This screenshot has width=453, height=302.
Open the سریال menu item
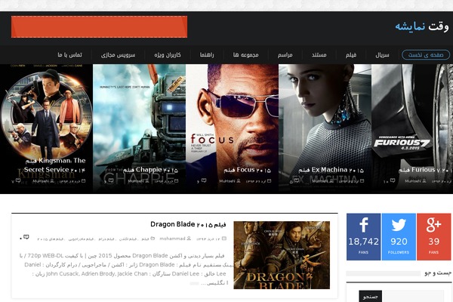click(x=382, y=55)
